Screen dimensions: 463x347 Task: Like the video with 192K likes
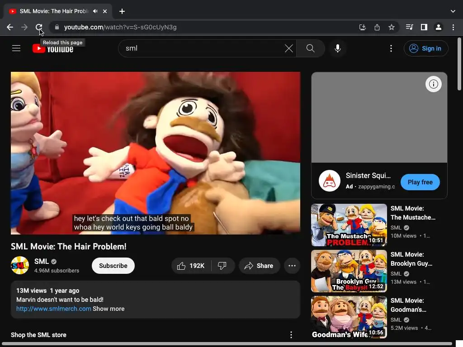[191, 266]
